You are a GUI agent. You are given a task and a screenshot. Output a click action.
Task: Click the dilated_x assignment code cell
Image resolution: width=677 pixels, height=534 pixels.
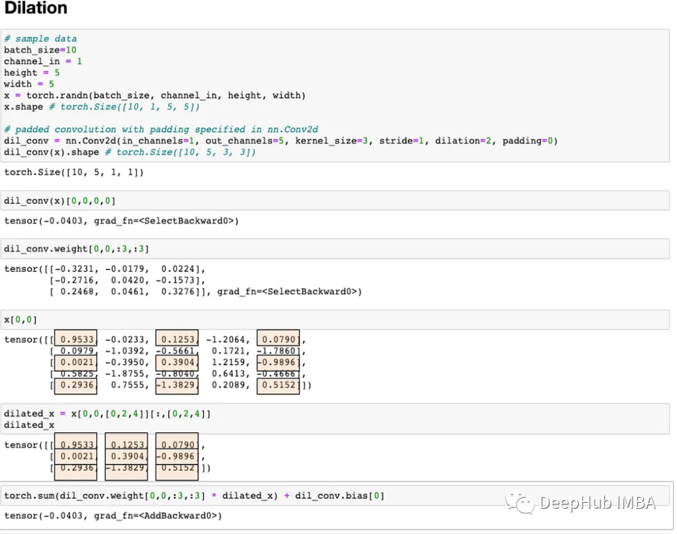click(335, 419)
